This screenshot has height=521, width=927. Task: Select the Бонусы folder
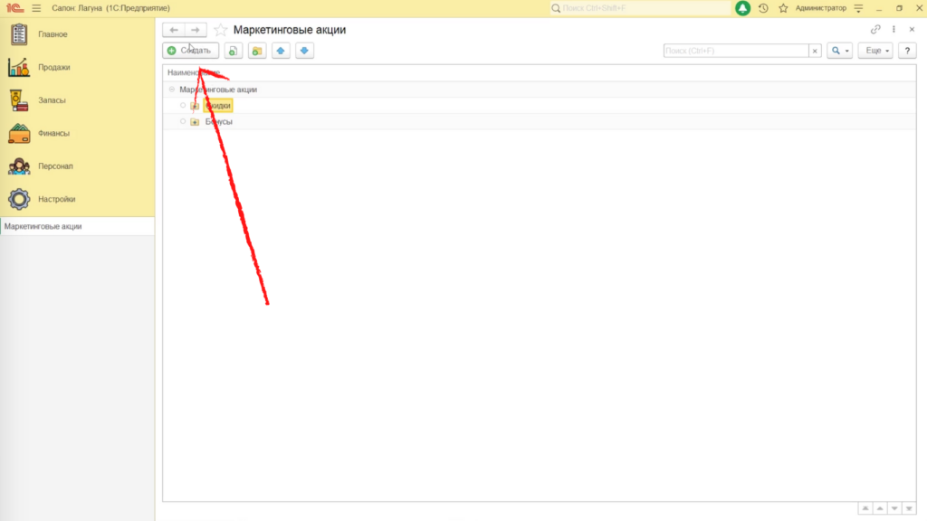[x=219, y=122]
